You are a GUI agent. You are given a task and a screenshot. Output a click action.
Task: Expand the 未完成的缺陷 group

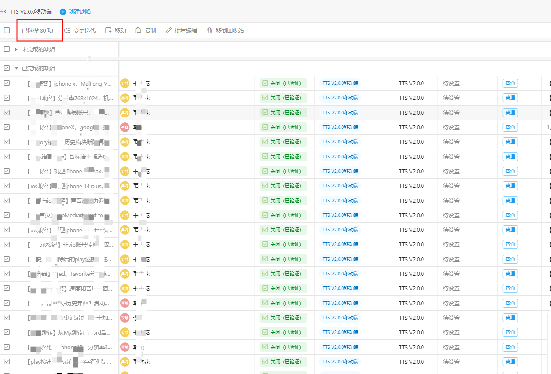pyautogui.click(x=16, y=49)
